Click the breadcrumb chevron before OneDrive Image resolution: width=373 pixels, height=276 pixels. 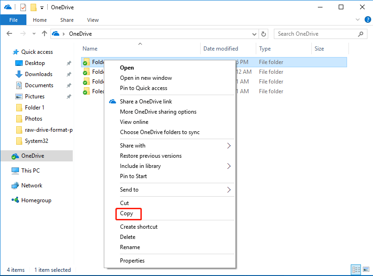pyautogui.click(x=63, y=34)
